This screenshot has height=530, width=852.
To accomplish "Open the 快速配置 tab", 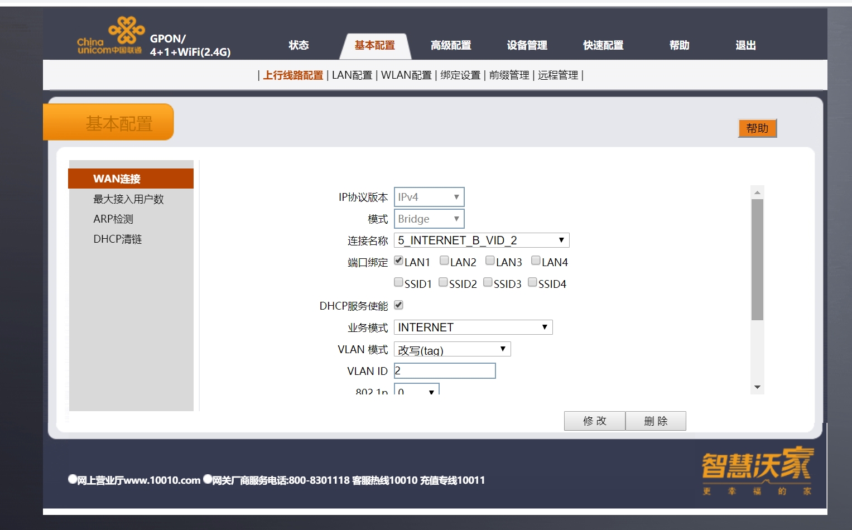I will pyautogui.click(x=603, y=45).
